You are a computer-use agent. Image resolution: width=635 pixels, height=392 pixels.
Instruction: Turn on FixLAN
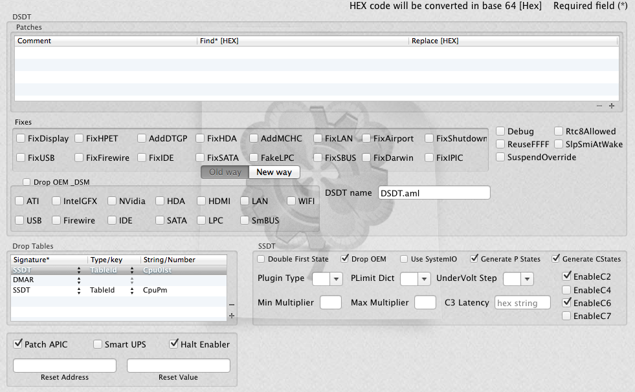point(318,138)
